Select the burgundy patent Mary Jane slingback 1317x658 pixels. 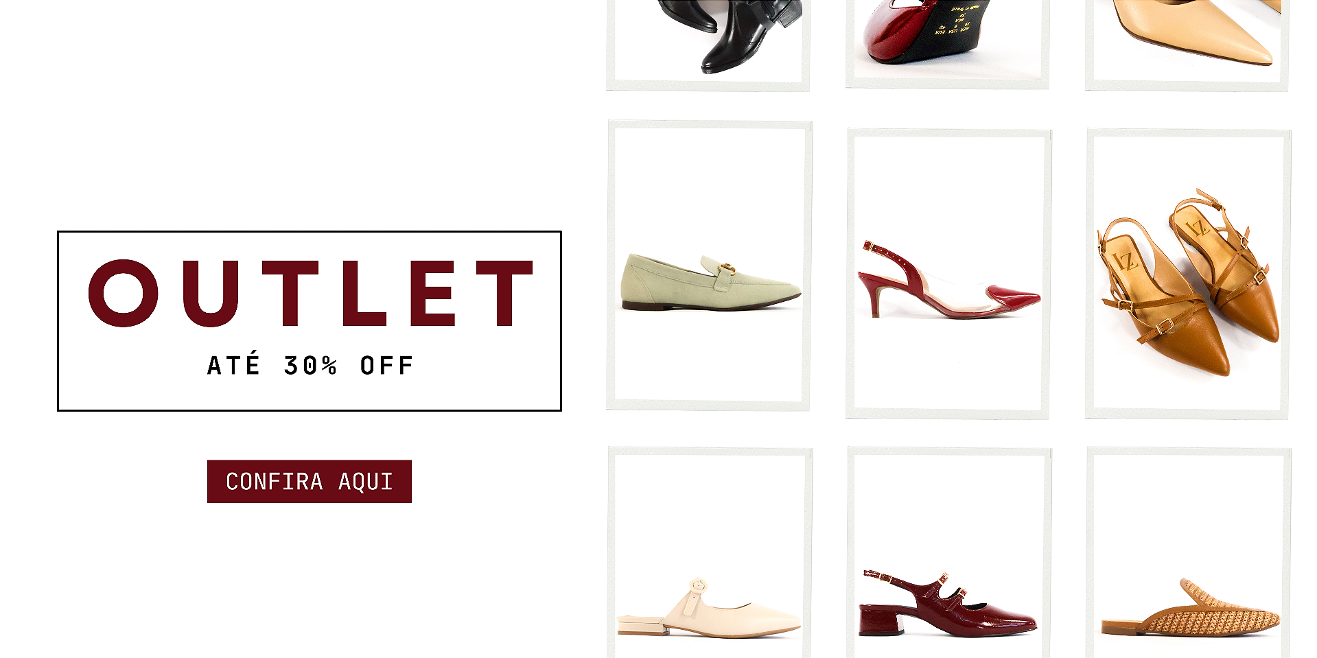pos(948,552)
